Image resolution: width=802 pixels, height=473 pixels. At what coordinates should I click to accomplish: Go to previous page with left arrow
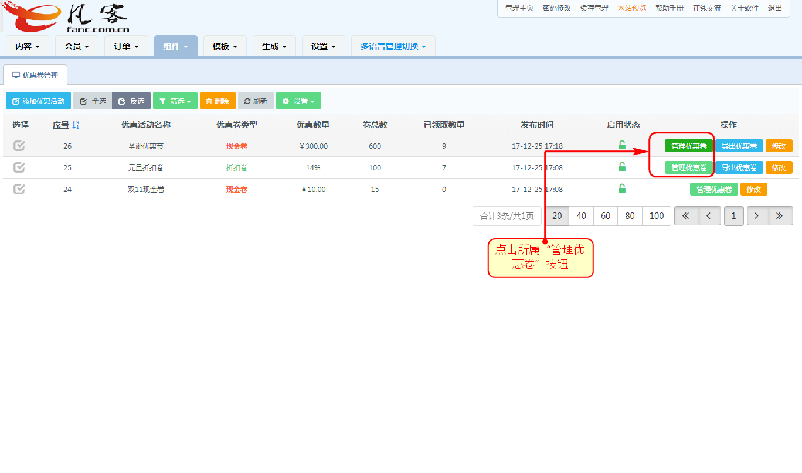coord(709,216)
